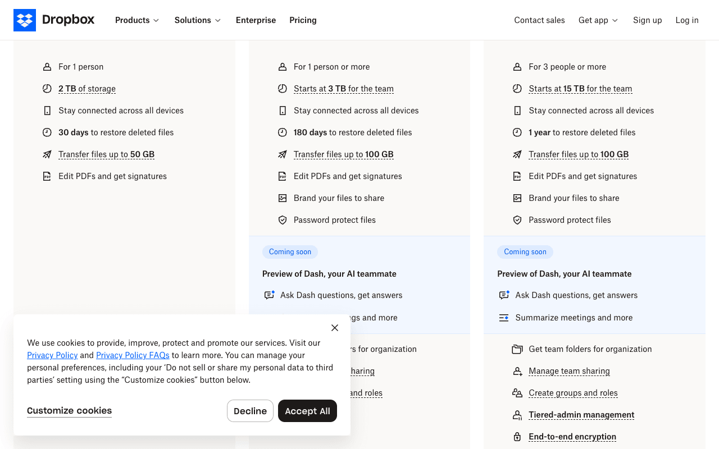Click 'Edit PDFs and get signatures' in the right column

[583, 176]
